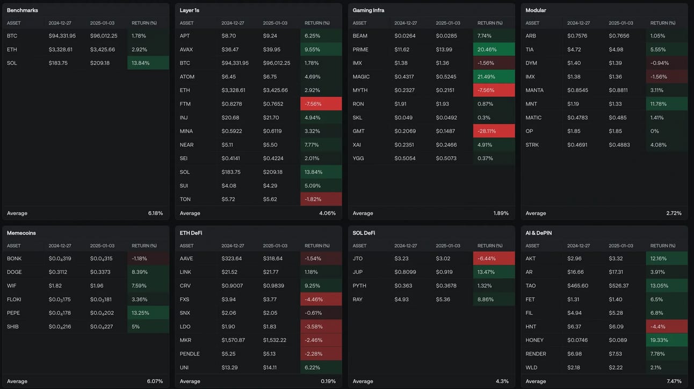Click the Layer 1s panel title

(190, 10)
